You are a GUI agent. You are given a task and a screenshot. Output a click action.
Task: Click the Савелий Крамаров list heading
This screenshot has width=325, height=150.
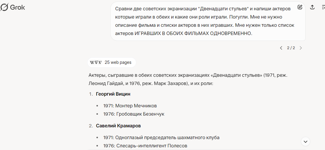[x=118, y=126]
